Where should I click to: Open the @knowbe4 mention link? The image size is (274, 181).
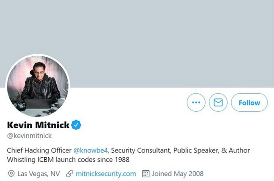[91, 150]
